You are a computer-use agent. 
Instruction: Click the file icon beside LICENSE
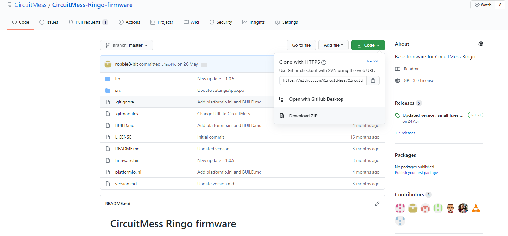coord(108,137)
